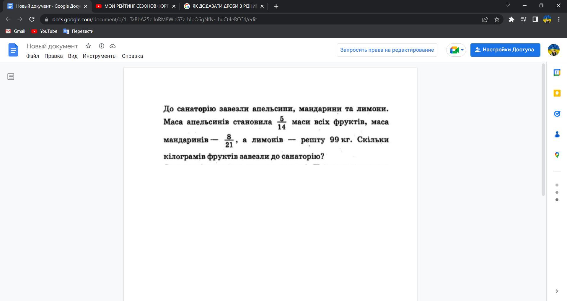Open the YouTube bookmark
This screenshot has width=567, height=301.
pyautogui.click(x=45, y=31)
